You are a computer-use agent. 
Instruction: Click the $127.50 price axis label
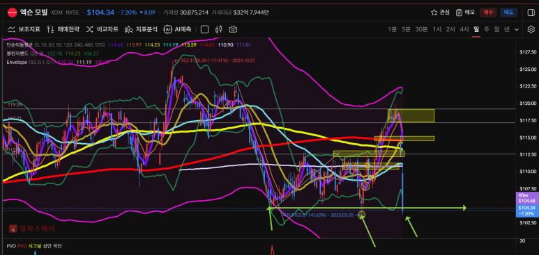[528, 52]
